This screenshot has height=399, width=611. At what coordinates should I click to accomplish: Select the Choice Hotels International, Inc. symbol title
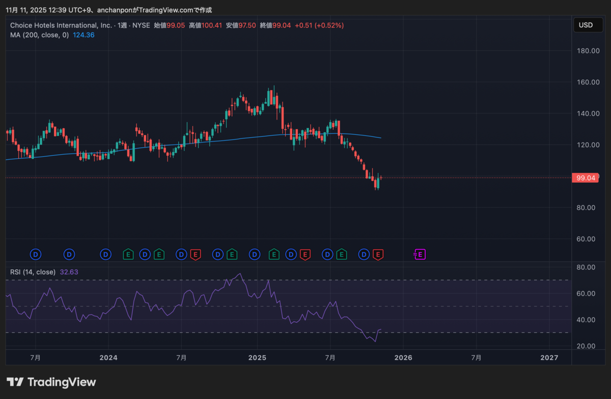pyautogui.click(x=61, y=25)
